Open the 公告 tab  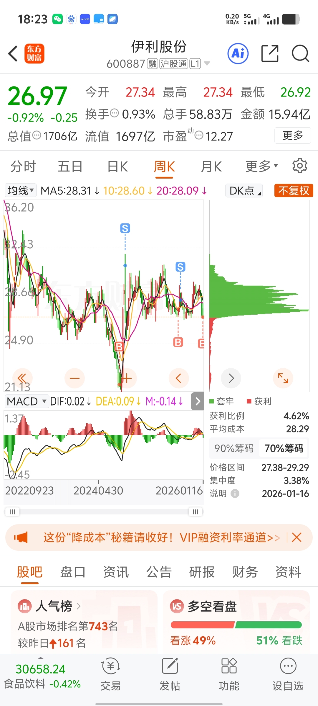click(x=159, y=572)
